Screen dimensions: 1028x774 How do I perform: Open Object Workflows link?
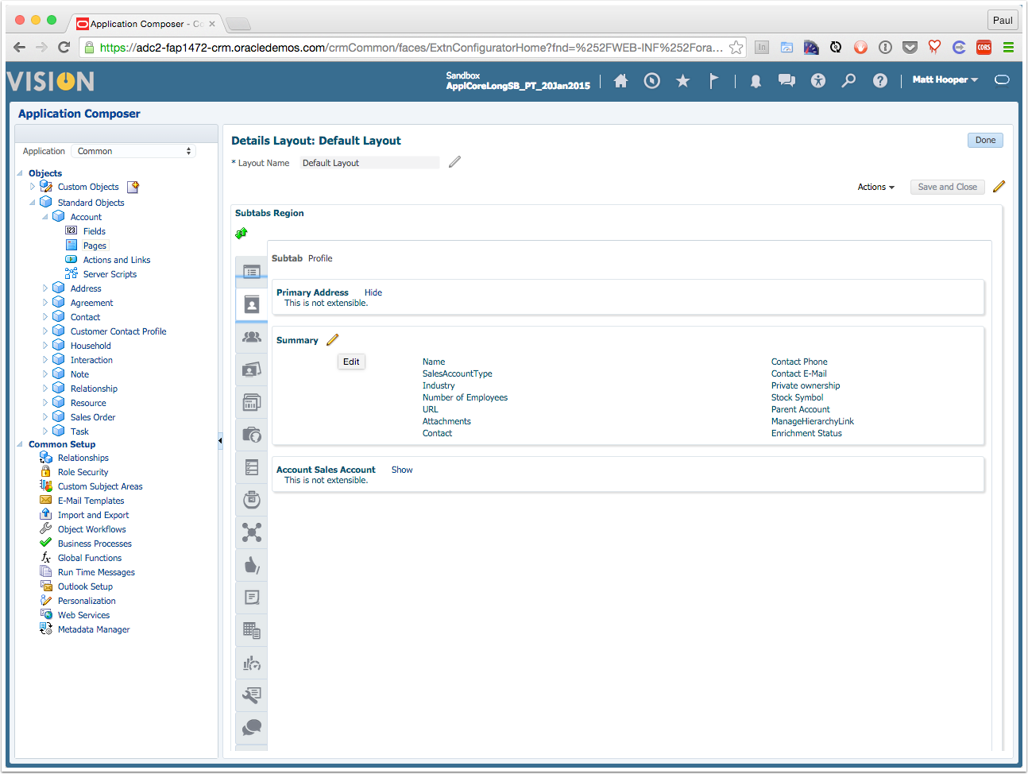pyautogui.click(x=91, y=529)
